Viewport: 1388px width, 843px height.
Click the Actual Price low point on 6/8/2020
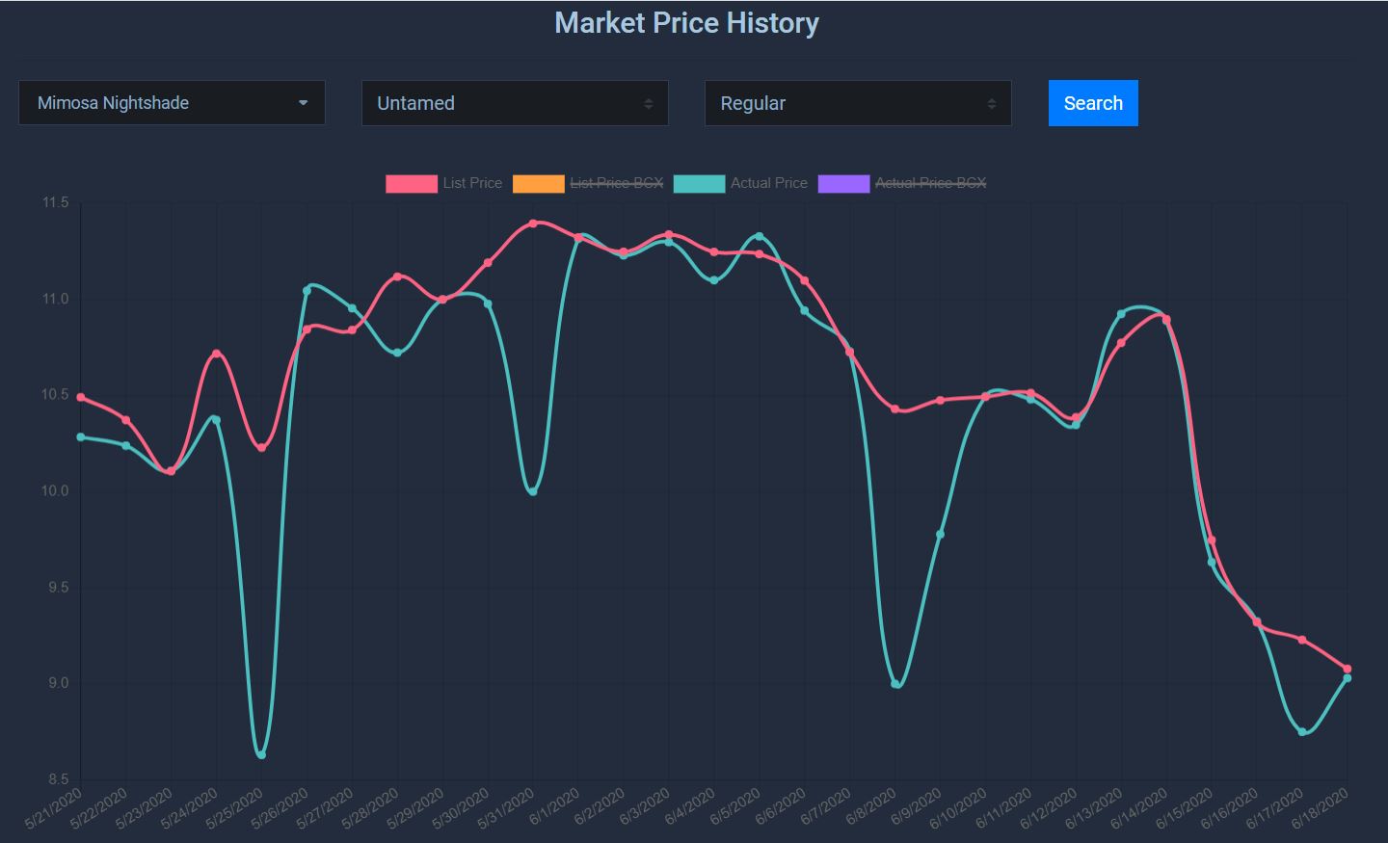tap(895, 684)
